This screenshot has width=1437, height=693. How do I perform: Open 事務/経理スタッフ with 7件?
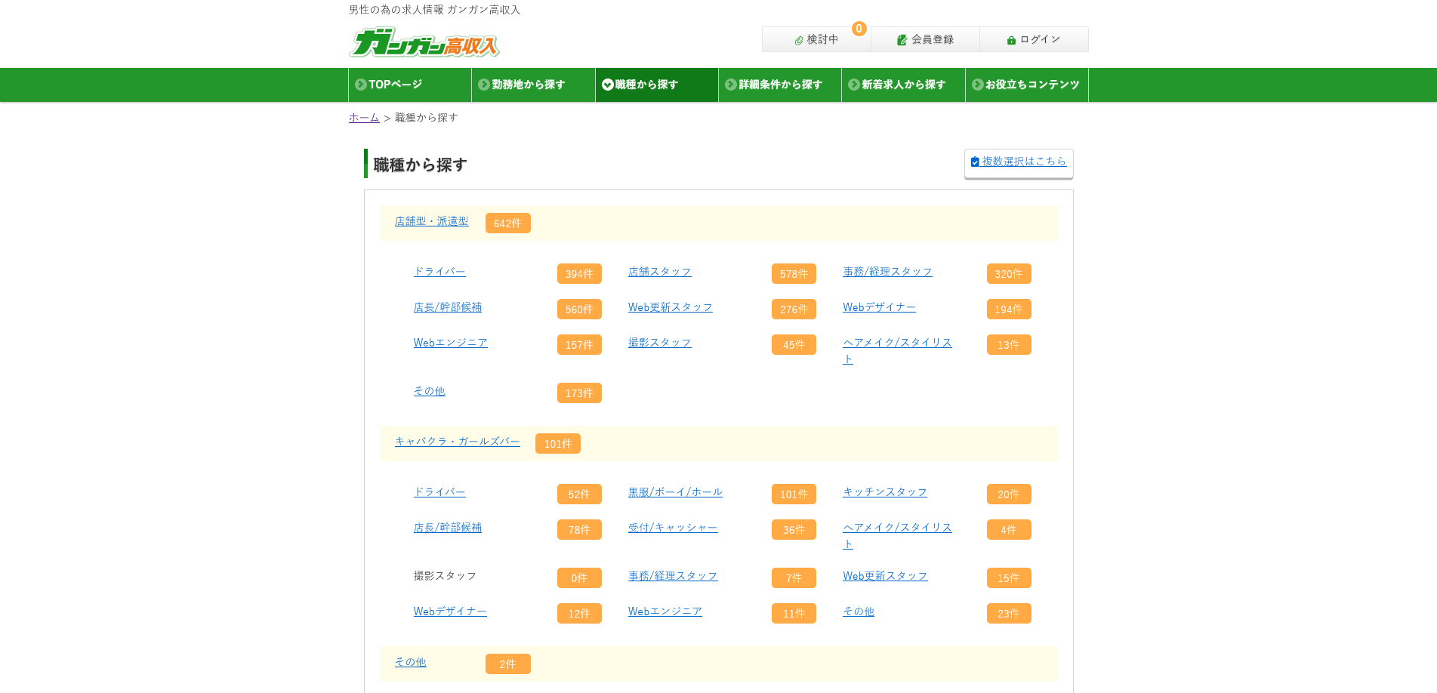[673, 576]
